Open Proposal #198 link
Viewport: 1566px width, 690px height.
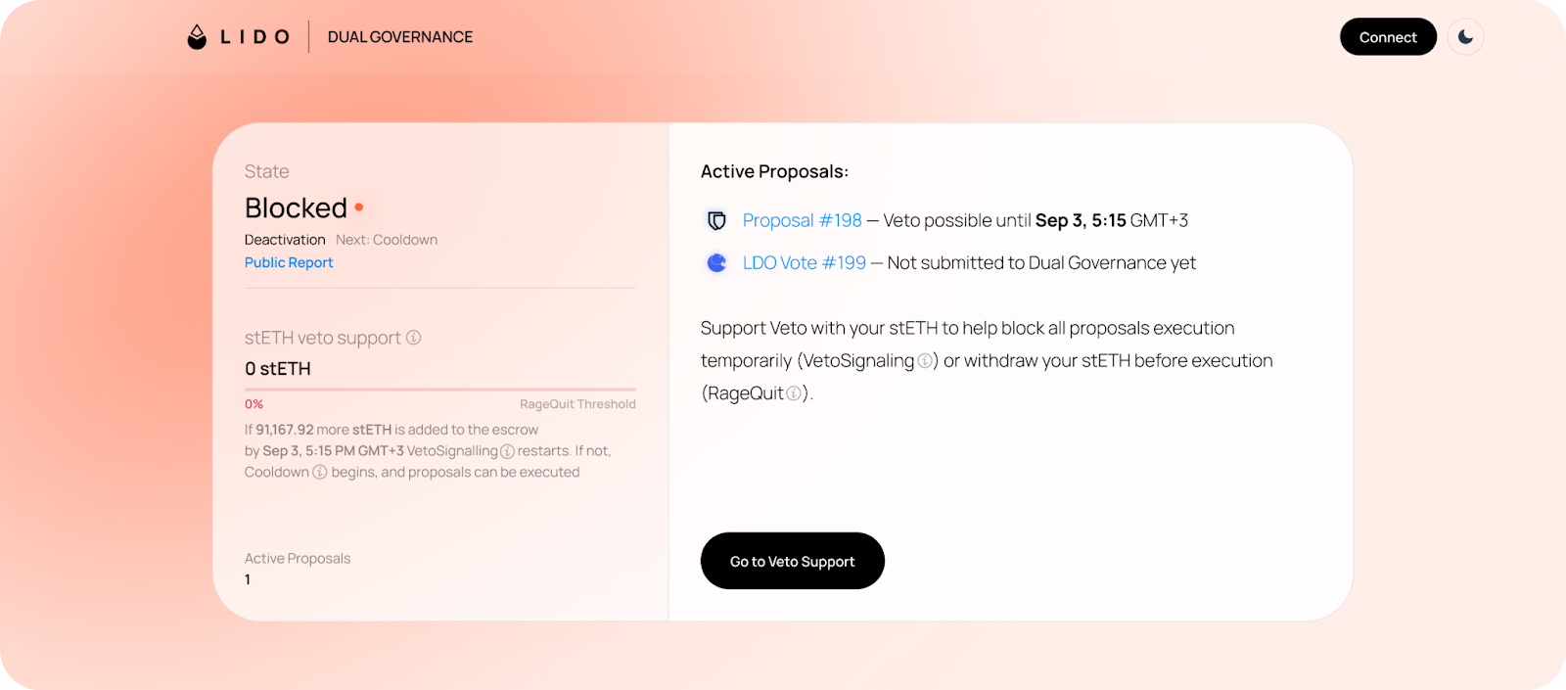click(x=802, y=220)
